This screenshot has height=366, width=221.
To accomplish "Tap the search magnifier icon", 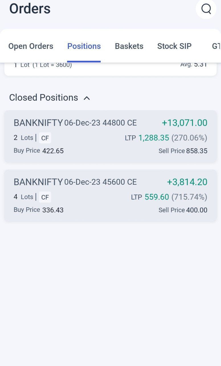I will tap(206, 9).
